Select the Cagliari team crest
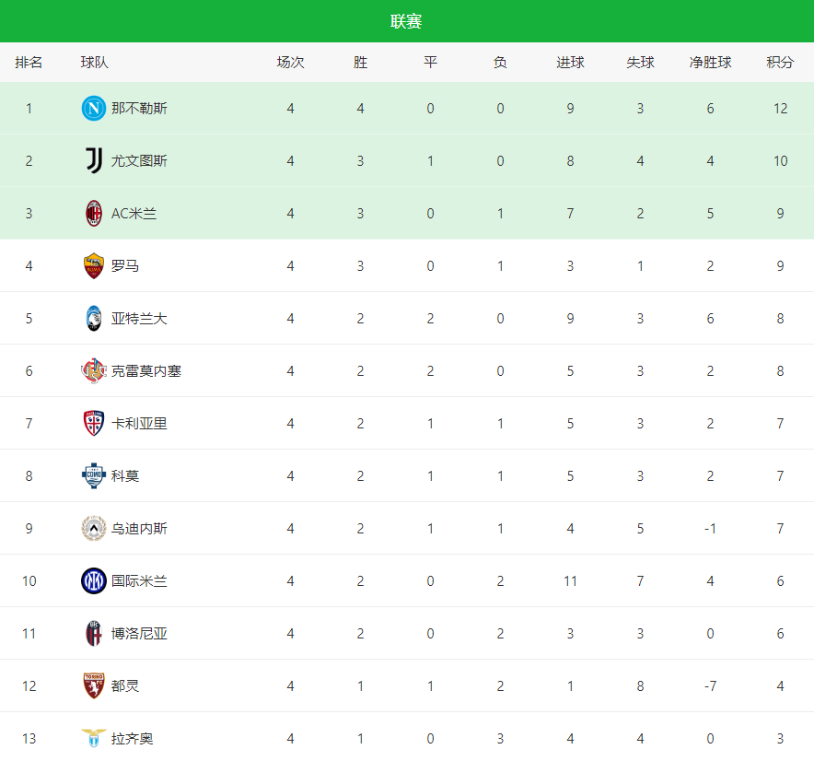The image size is (814, 761). 94,424
